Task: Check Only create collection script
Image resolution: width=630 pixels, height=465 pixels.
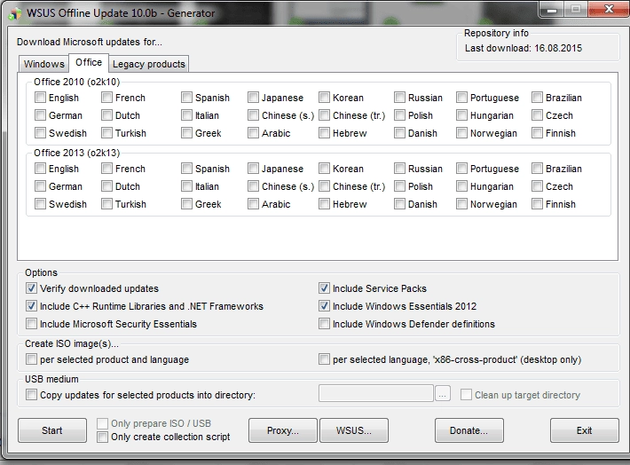Action: tap(102, 437)
